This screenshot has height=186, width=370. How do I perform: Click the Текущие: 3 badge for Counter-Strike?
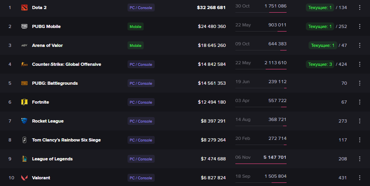tap(320, 64)
